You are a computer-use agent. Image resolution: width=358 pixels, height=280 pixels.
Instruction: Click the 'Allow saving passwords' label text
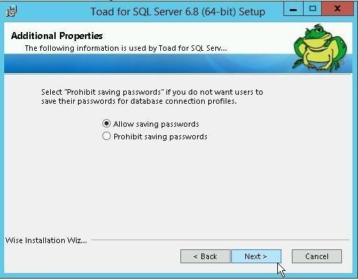(156, 124)
